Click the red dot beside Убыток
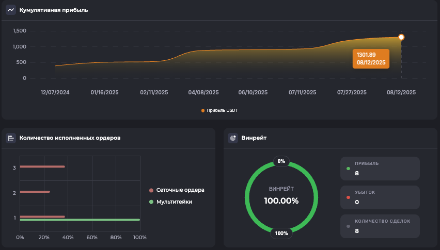This screenshot has width=440, height=250. pos(348,197)
